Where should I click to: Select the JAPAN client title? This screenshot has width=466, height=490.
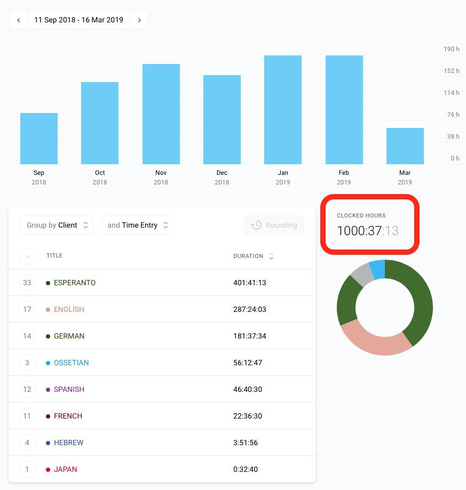pyautogui.click(x=65, y=469)
